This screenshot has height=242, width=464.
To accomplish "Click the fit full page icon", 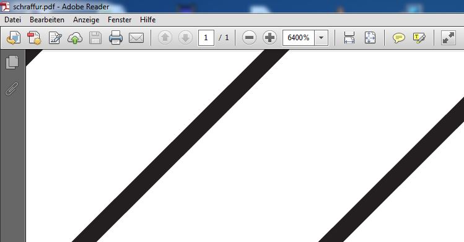I will 370,38.
